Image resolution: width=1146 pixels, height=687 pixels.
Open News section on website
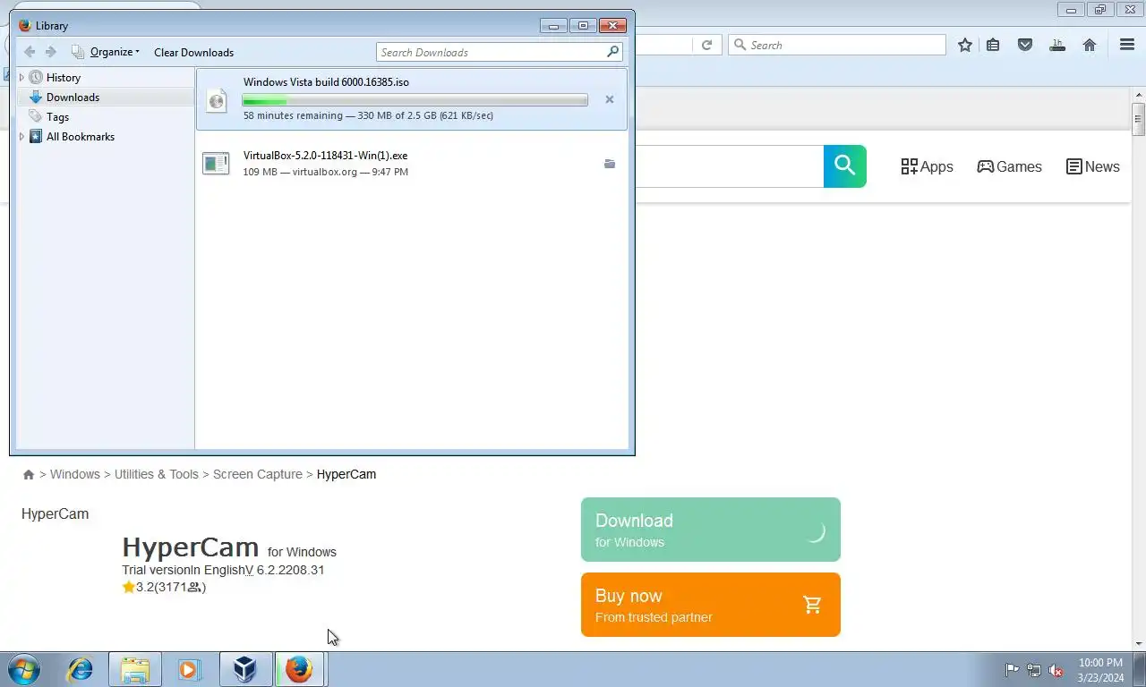tap(1093, 166)
